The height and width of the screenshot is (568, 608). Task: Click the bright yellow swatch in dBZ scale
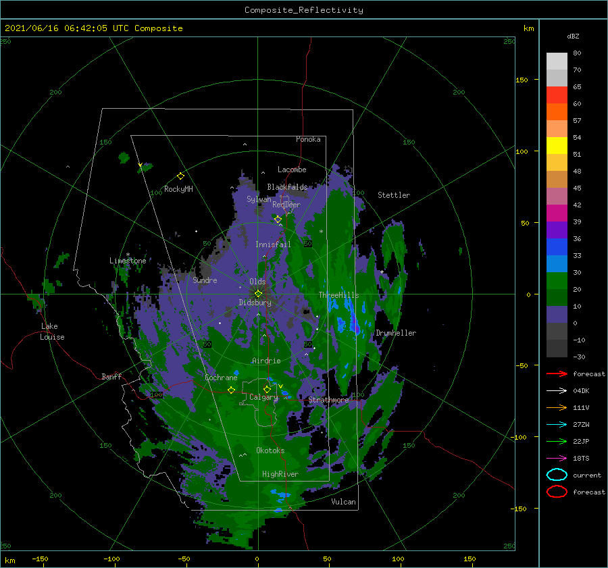557,146
